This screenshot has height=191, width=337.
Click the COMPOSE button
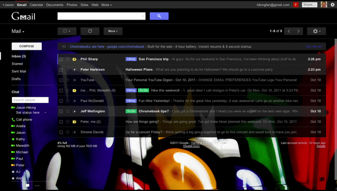click(x=27, y=46)
